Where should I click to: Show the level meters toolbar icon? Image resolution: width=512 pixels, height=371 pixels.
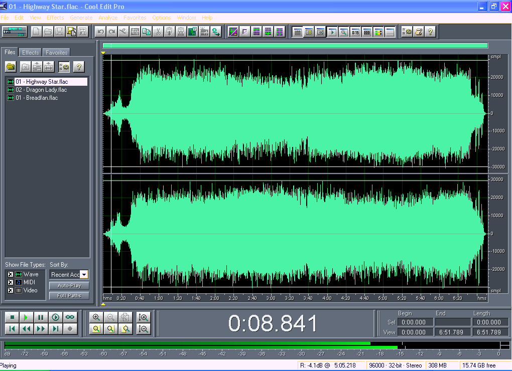(378, 32)
